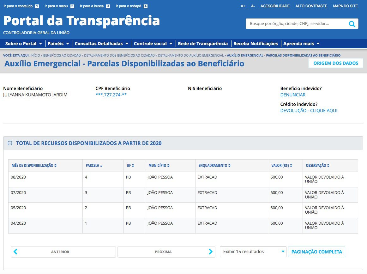367x274 pixels.
Task: Sort by Mês de Disponibilização column
Action: [x=34, y=166]
